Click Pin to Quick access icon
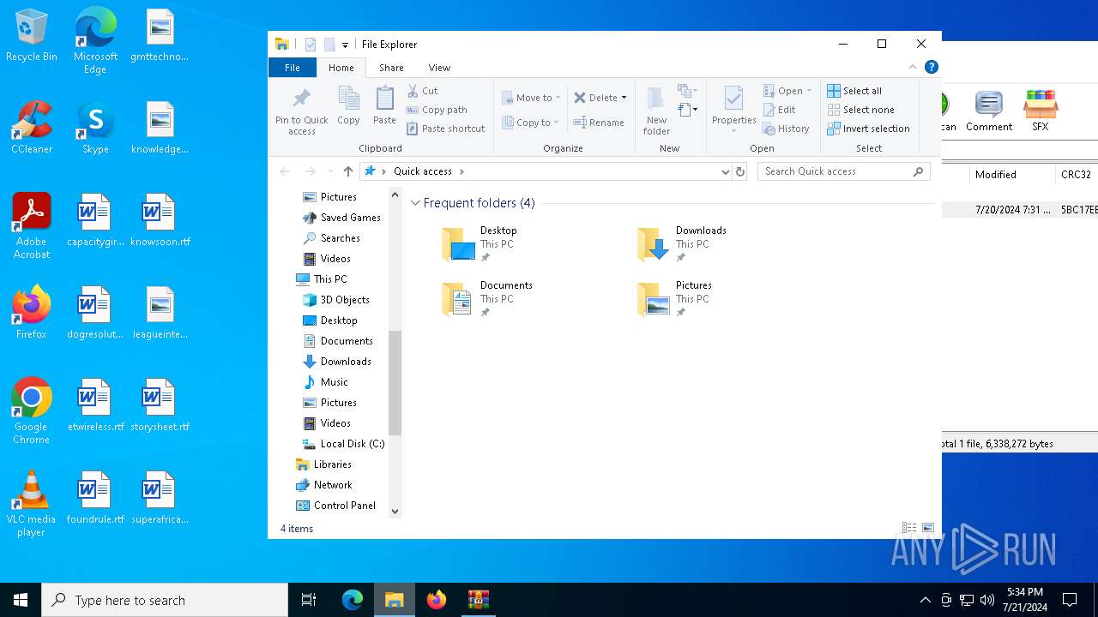1098x617 pixels. (x=301, y=111)
